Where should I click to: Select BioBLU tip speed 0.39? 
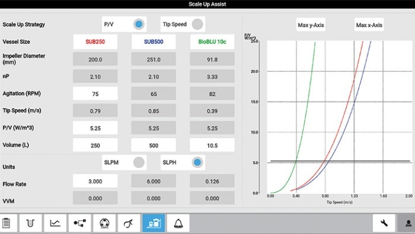(212, 111)
